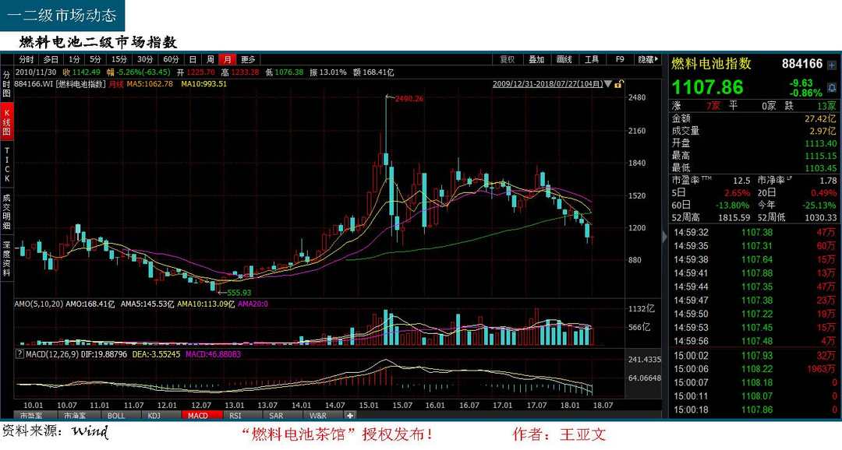Open the date range dropdown triangle
Viewport: 842px width, 450px height.
[x=608, y=84]
